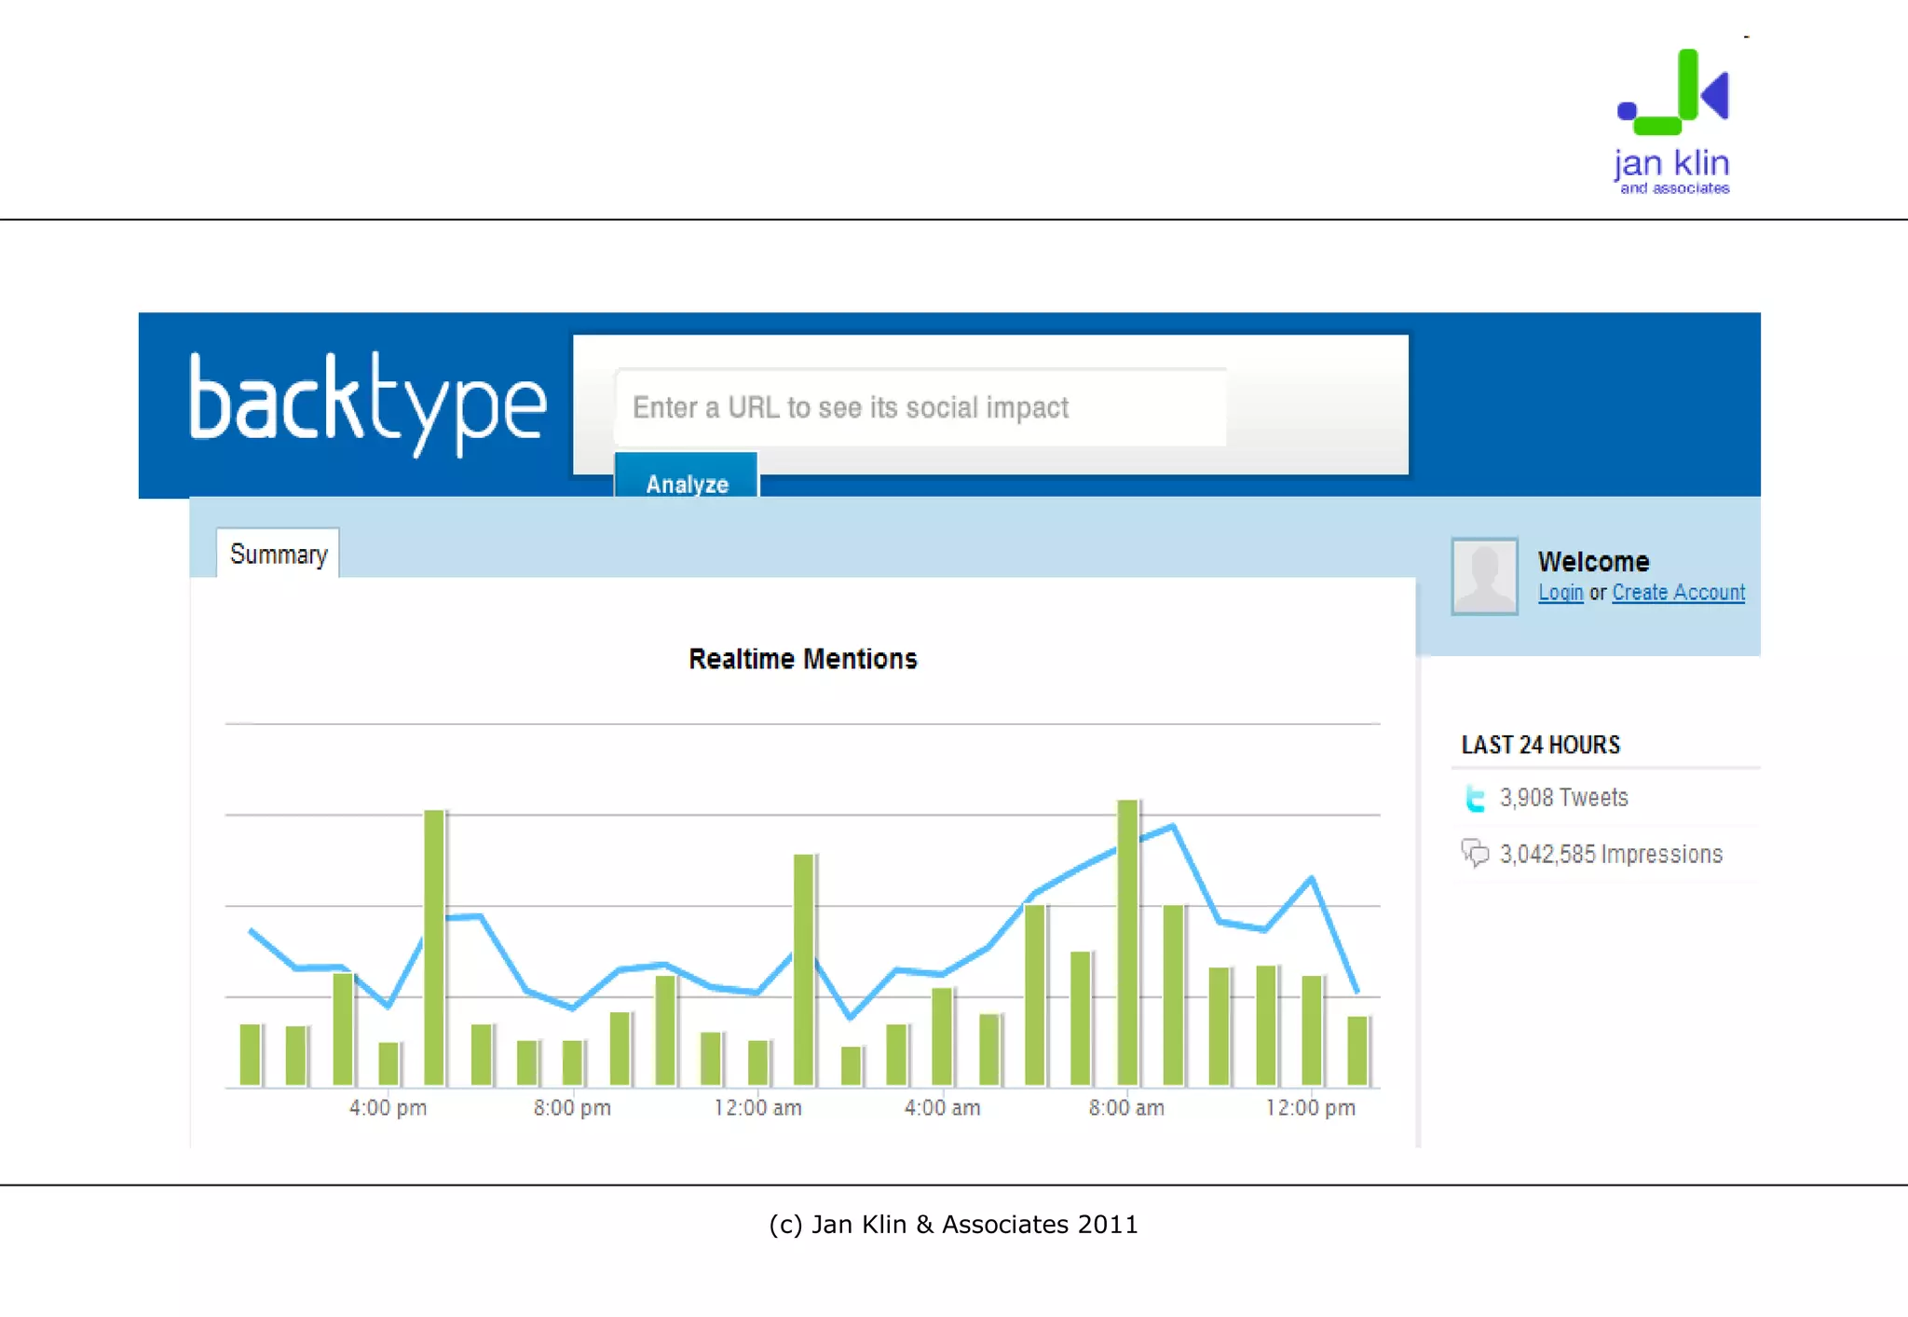This screenshot has height=1317, width=1908.
Task: Click the LAST 24 HOURS heading
Action: 1540,745
